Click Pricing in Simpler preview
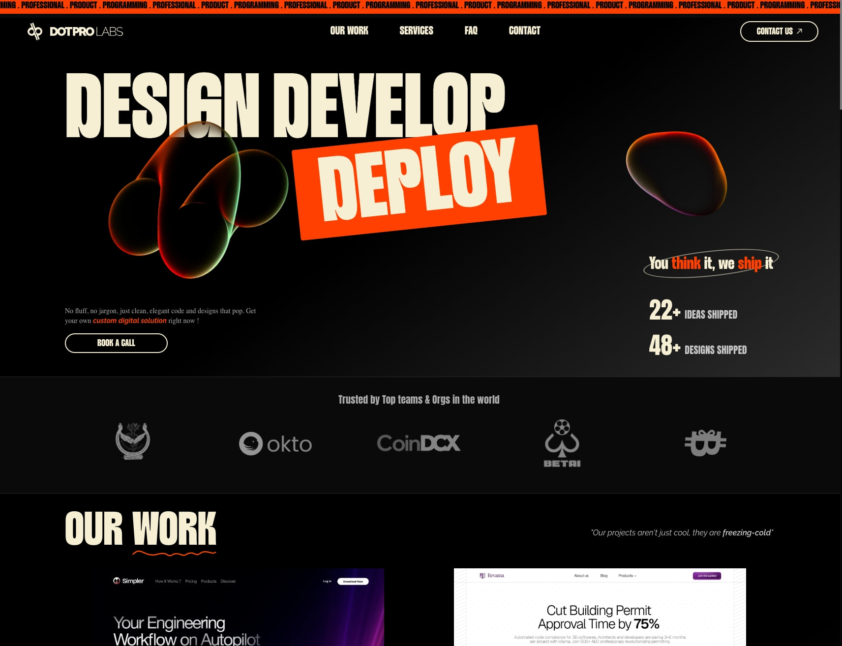The image size is (842, 646). point(191,581)
